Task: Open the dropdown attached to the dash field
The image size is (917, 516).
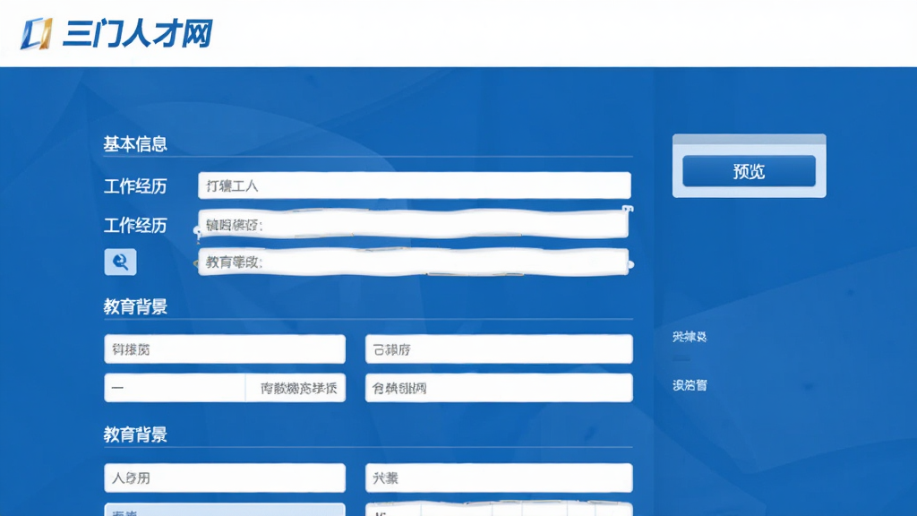Action: pyautogui.click(x=296, y=388)
